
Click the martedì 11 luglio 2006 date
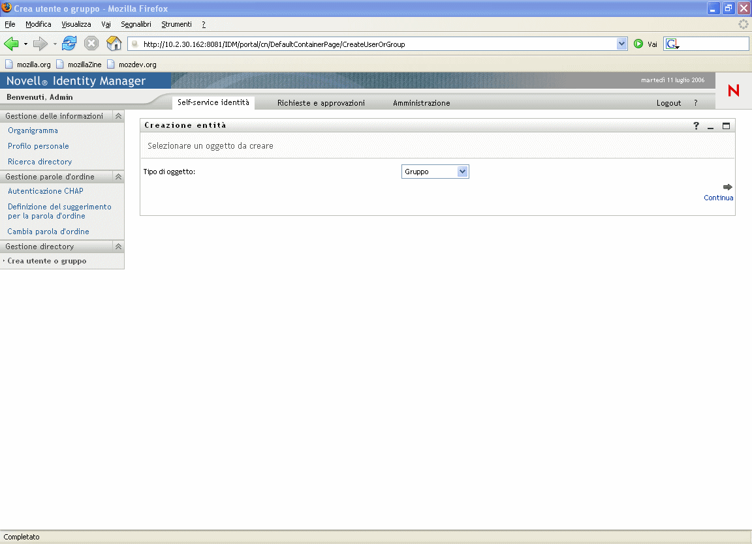point(673,80)
